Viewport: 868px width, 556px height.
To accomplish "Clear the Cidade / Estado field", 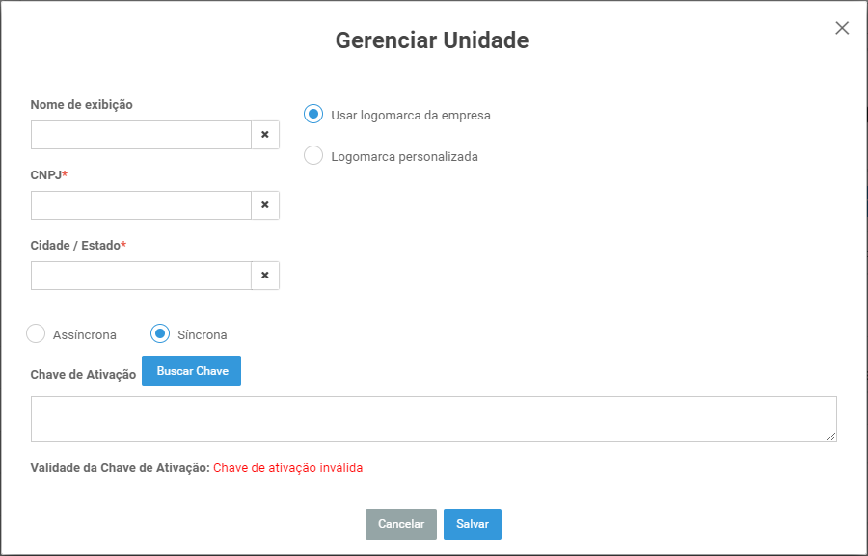I will coord(265,276).
